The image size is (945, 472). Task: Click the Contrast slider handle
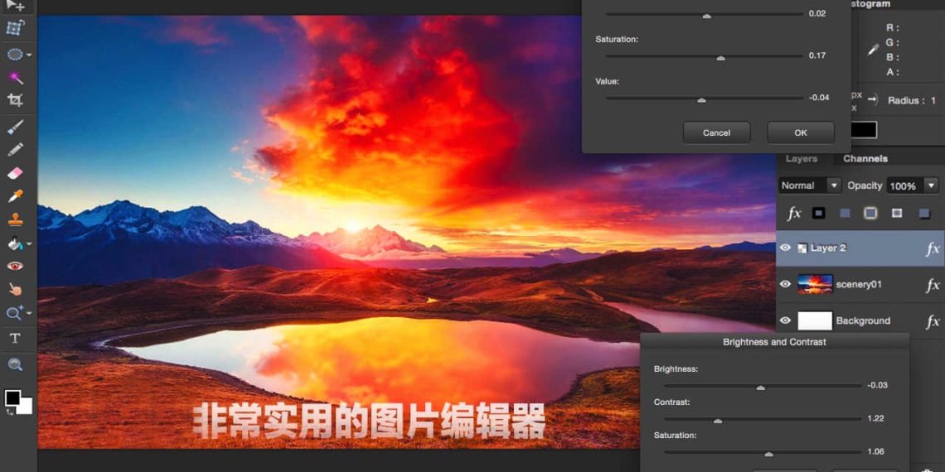click(718, 421)
